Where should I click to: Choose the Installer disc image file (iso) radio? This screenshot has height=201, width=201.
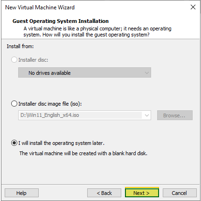point(14,104)
